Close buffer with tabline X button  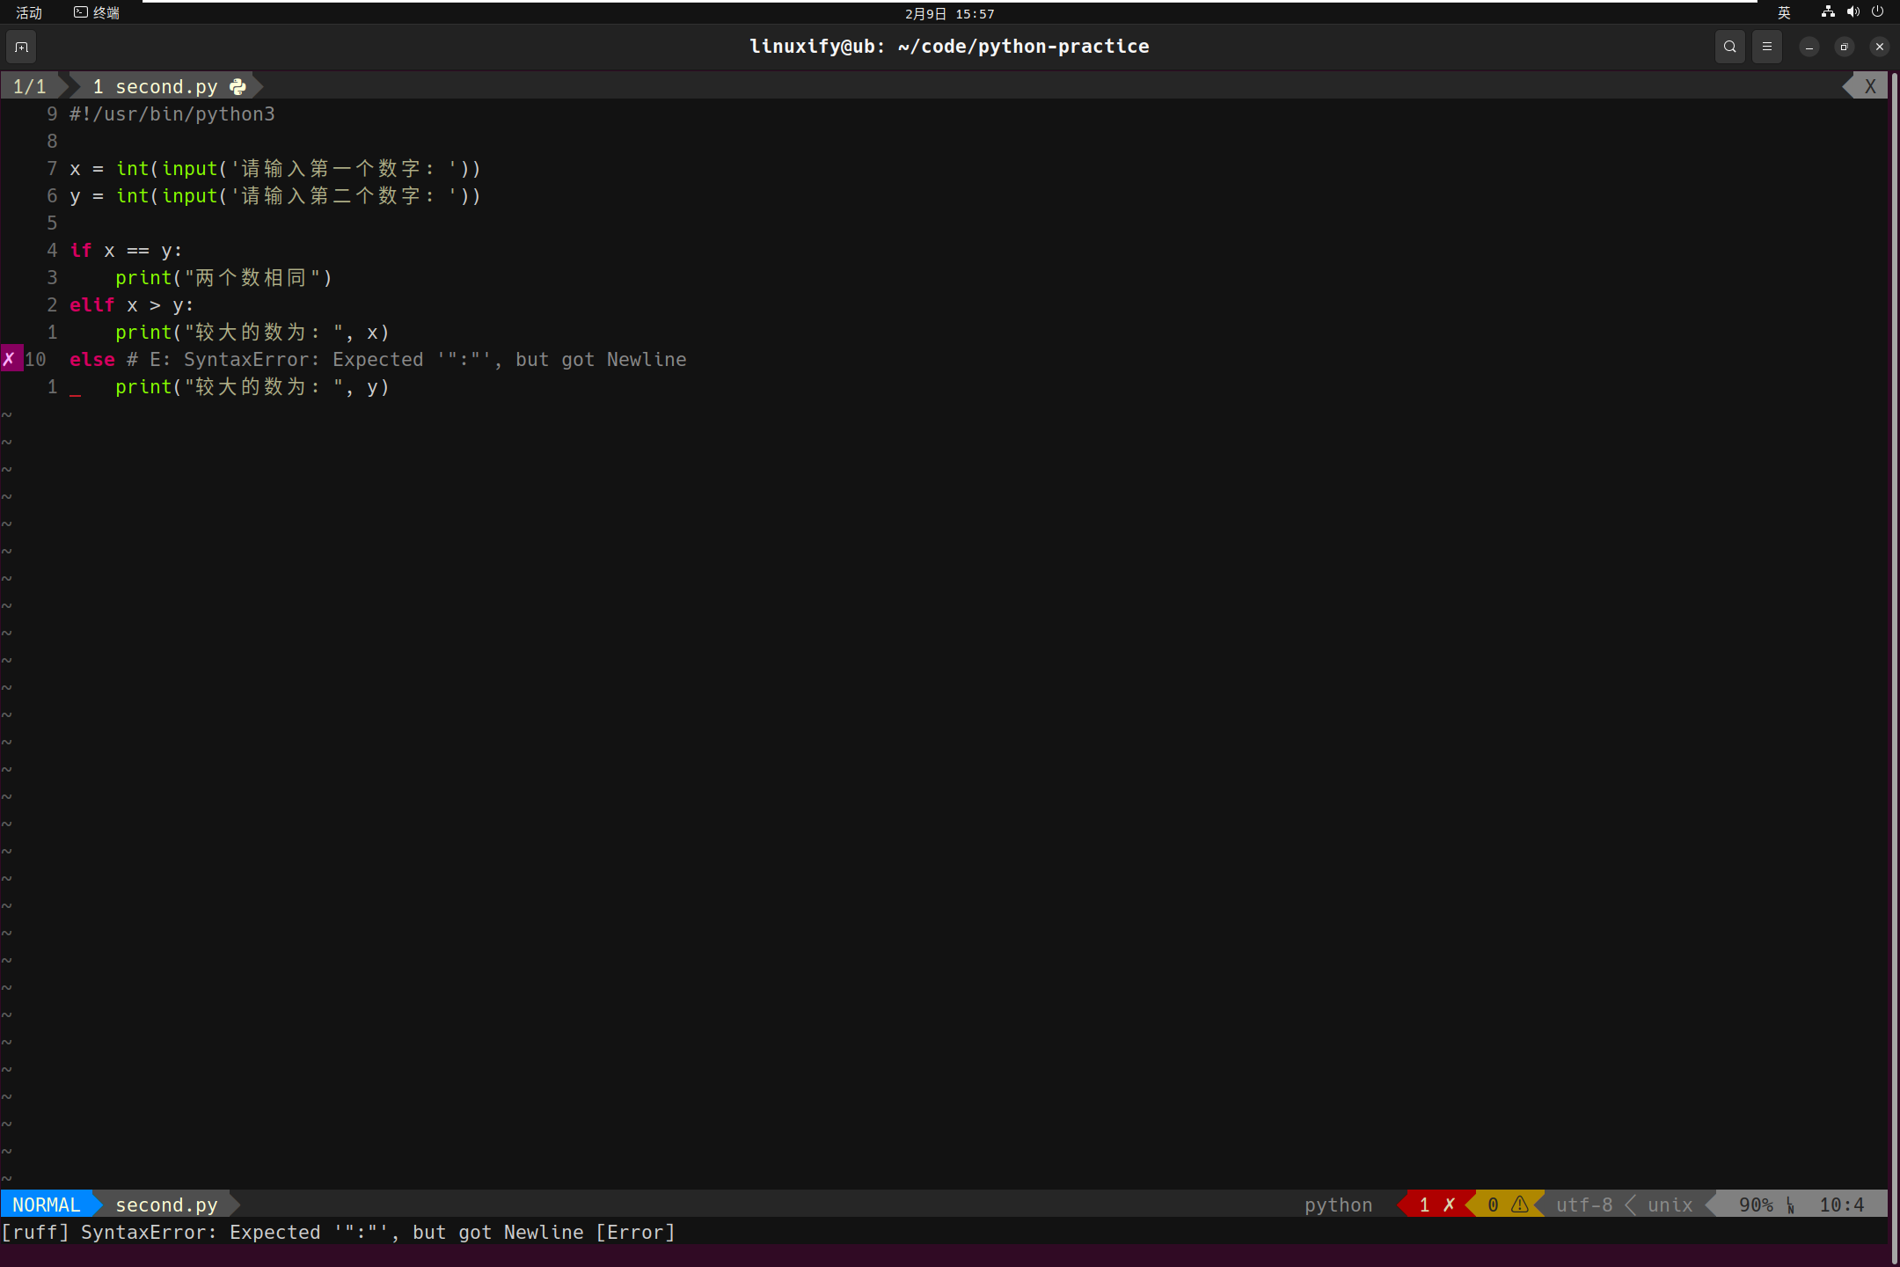pos(1870,86)
